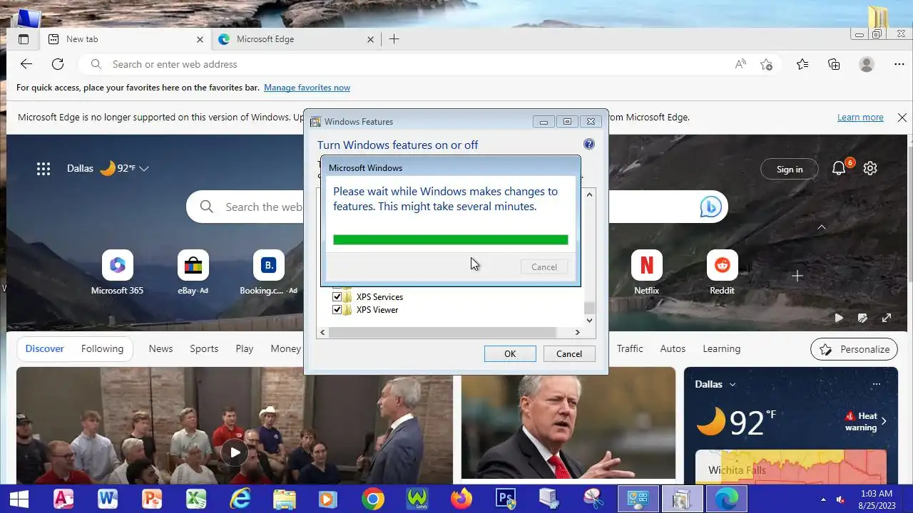Open weather card more options menu
The image size is (913, 513).
click(x=877, y=384)
